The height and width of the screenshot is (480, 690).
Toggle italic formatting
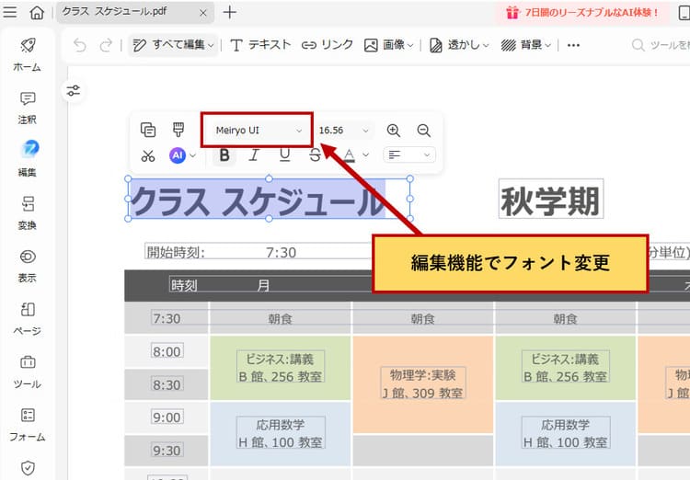point(254,155)
